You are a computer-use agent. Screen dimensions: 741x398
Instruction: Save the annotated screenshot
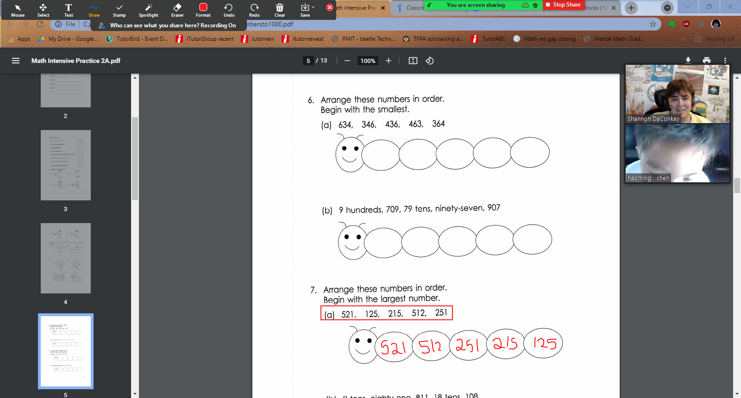tap(305, 10)
